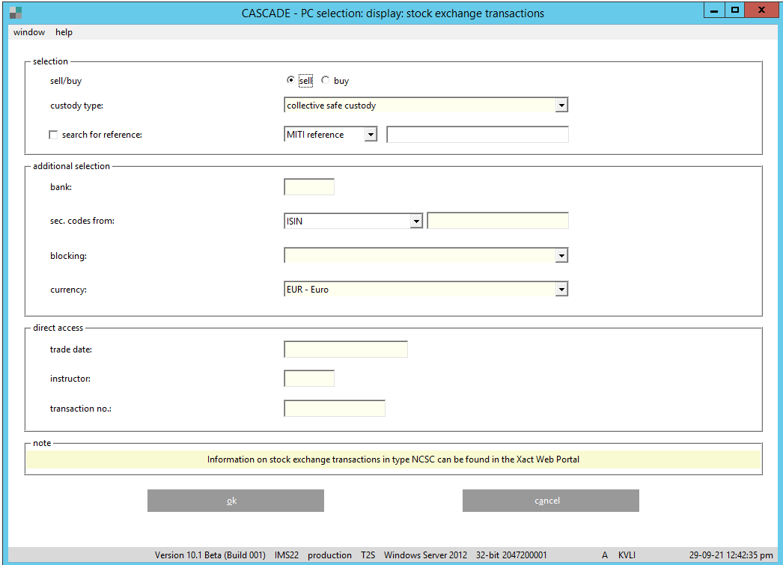This screenshot has height=565, width=783.
Task: Maximize the CASCADE window
Action: [735, 10]
